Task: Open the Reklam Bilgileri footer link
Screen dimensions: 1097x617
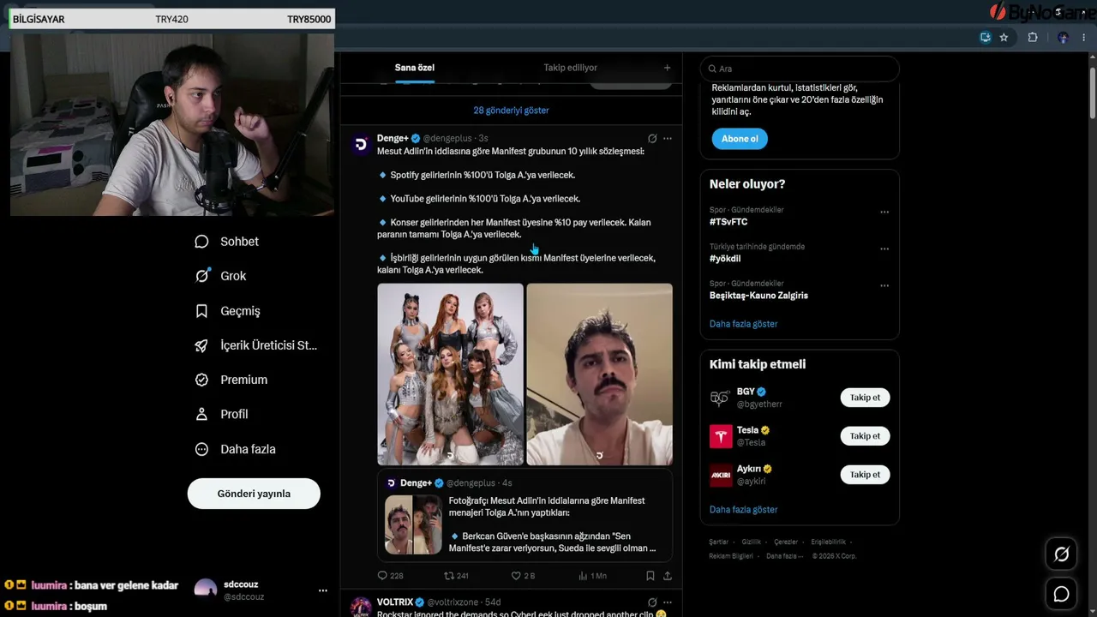Action: (x=731, y=556)
